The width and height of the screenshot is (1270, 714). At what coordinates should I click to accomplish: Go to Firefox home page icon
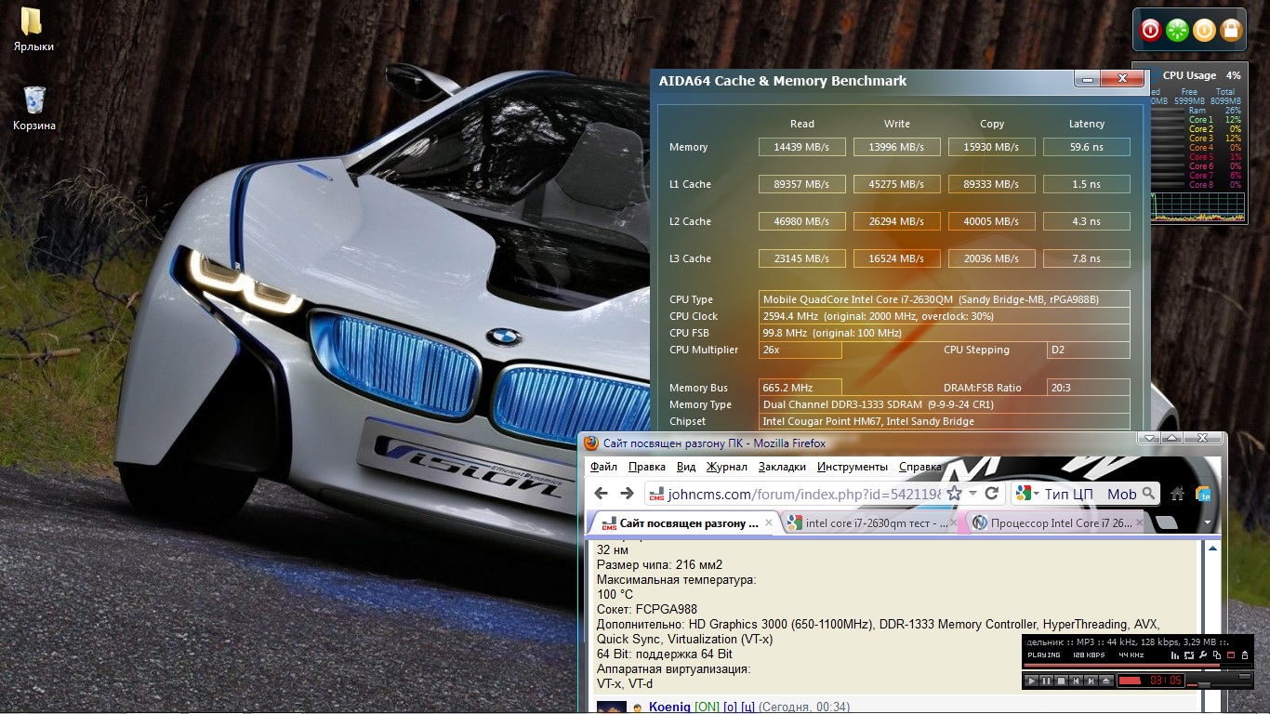pos(1178,494)
